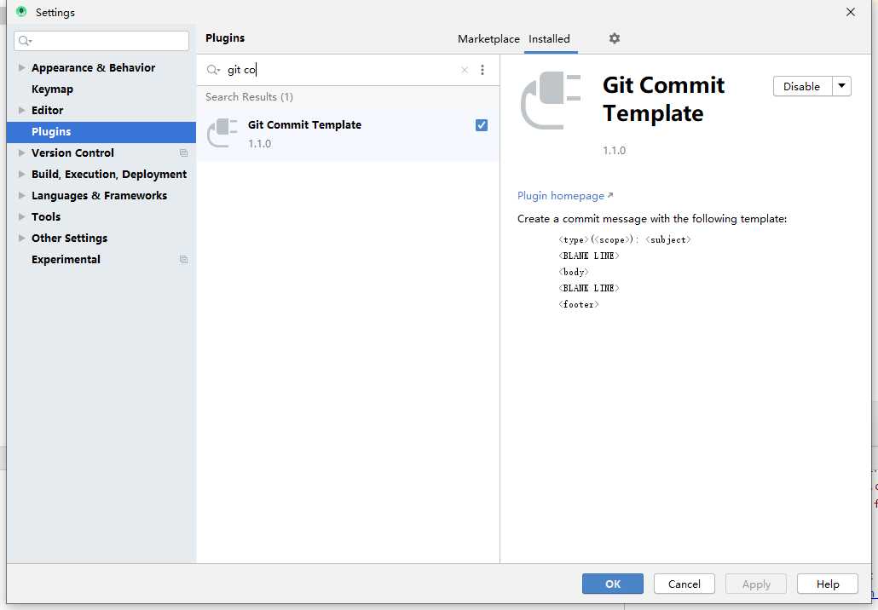
Task: Click the Cancel button
Action: pyautogui.click(x=684, y=584)
